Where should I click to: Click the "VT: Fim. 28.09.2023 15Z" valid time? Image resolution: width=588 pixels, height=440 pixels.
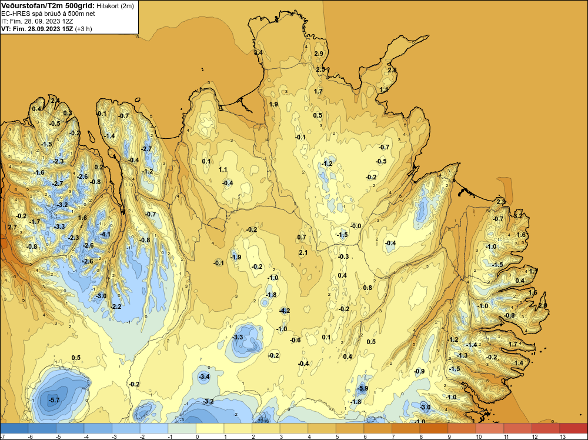pyautogui.click(x=37, y=29)
